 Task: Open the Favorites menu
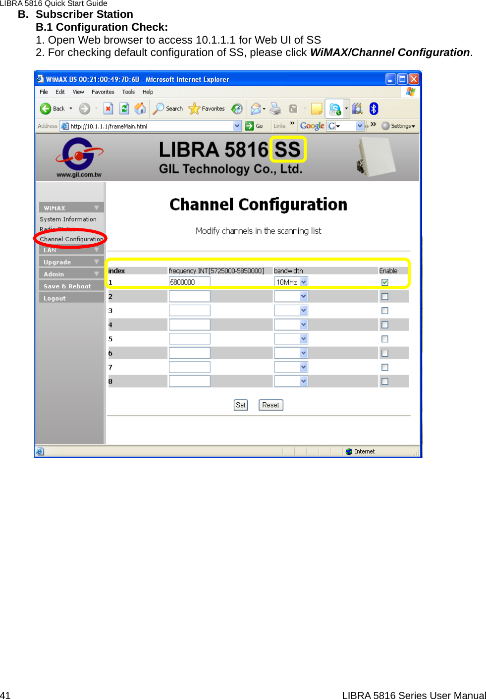click(103, 92)
